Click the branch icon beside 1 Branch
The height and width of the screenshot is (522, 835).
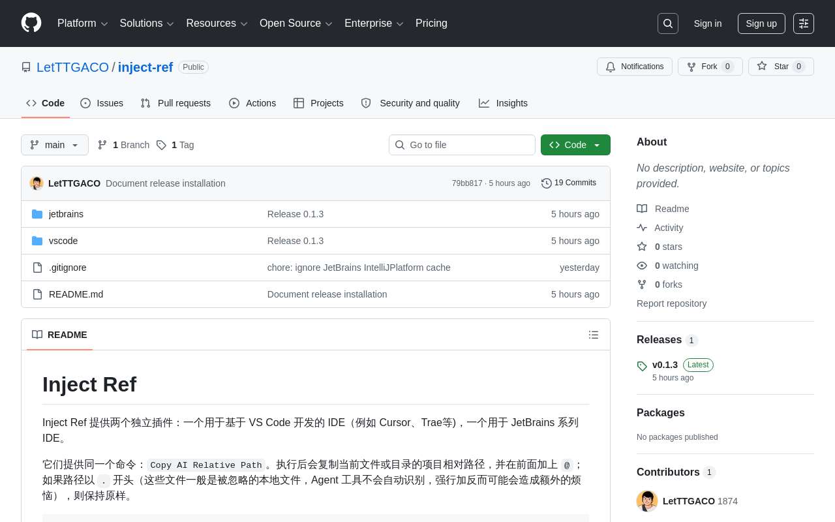(102, 145)
